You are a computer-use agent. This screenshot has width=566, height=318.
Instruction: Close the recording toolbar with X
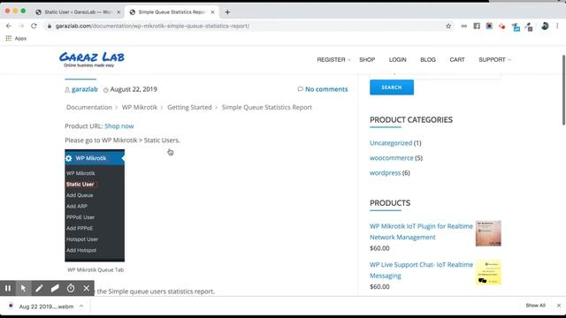click(x=87, y=288)
